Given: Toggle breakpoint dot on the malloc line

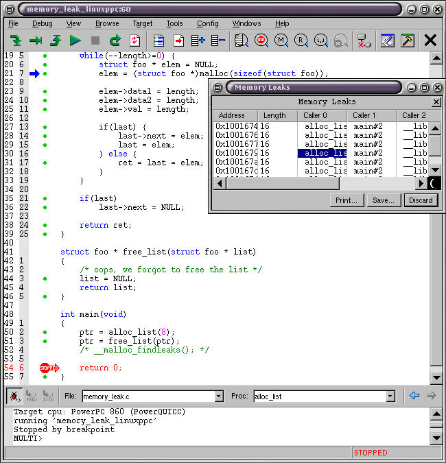Looking at the screenshot, I should click(x=45, y=73).
